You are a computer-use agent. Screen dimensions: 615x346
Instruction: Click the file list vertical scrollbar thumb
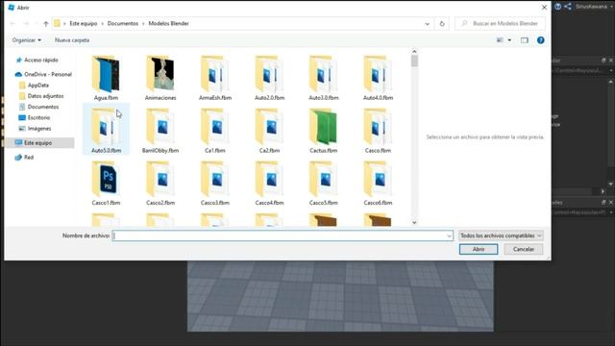414,62
